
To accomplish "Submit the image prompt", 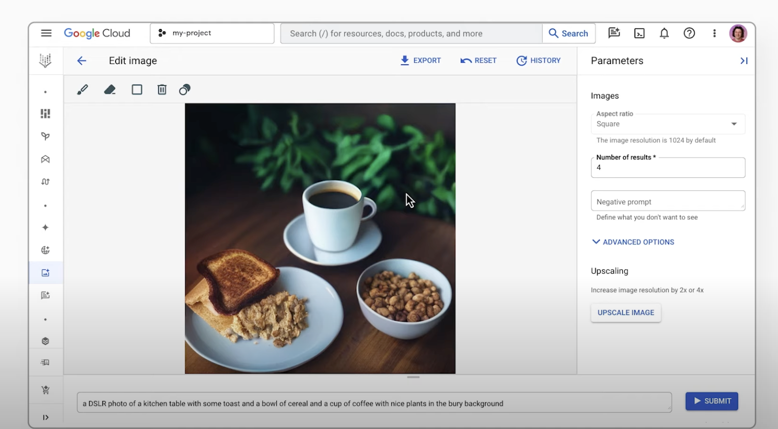I will (x=712, y=401).
